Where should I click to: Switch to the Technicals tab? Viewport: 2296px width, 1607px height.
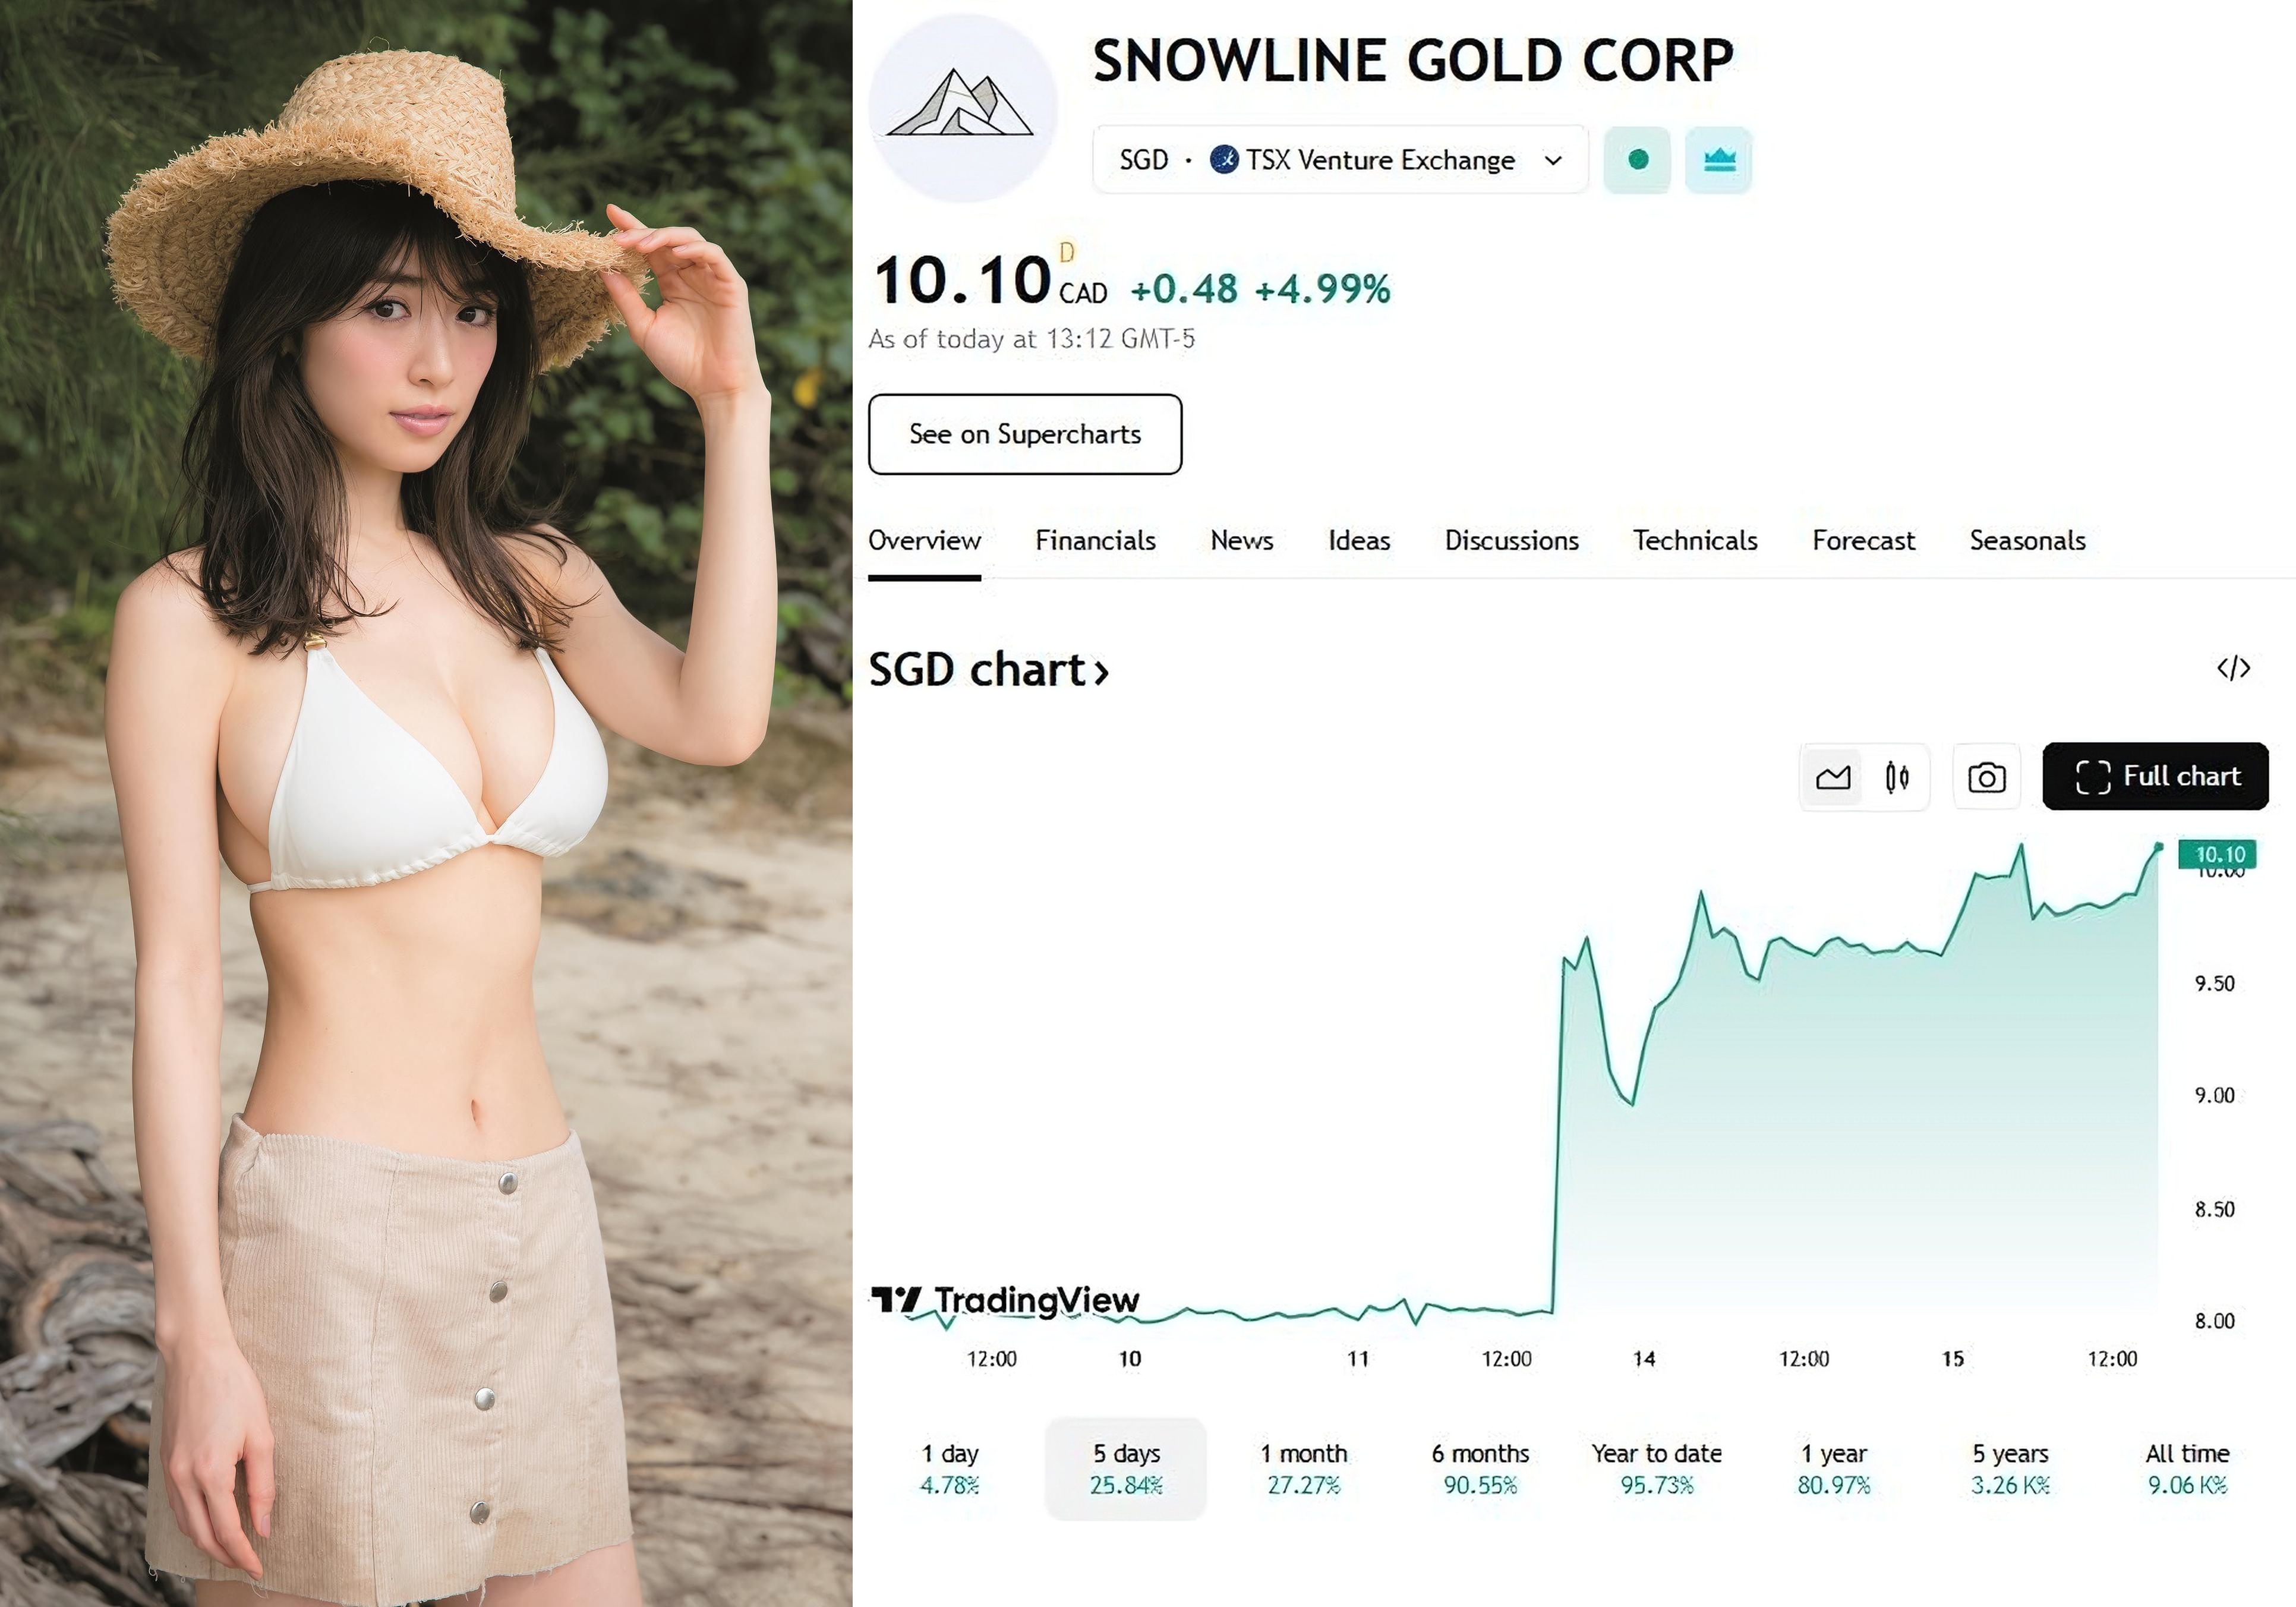1695,541
